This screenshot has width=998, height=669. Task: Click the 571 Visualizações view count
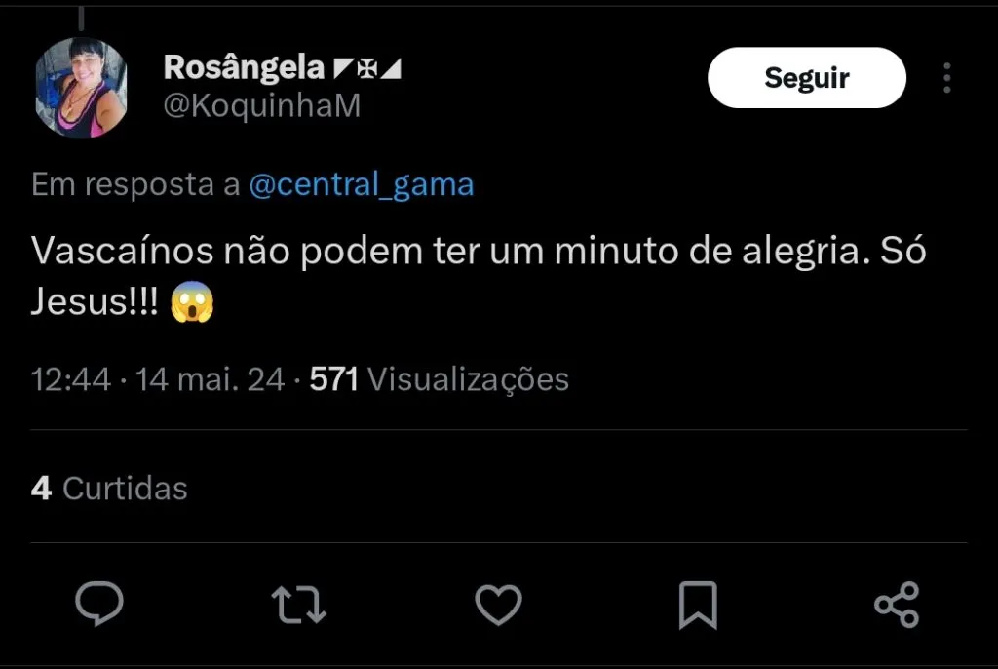tap(439, 379)
